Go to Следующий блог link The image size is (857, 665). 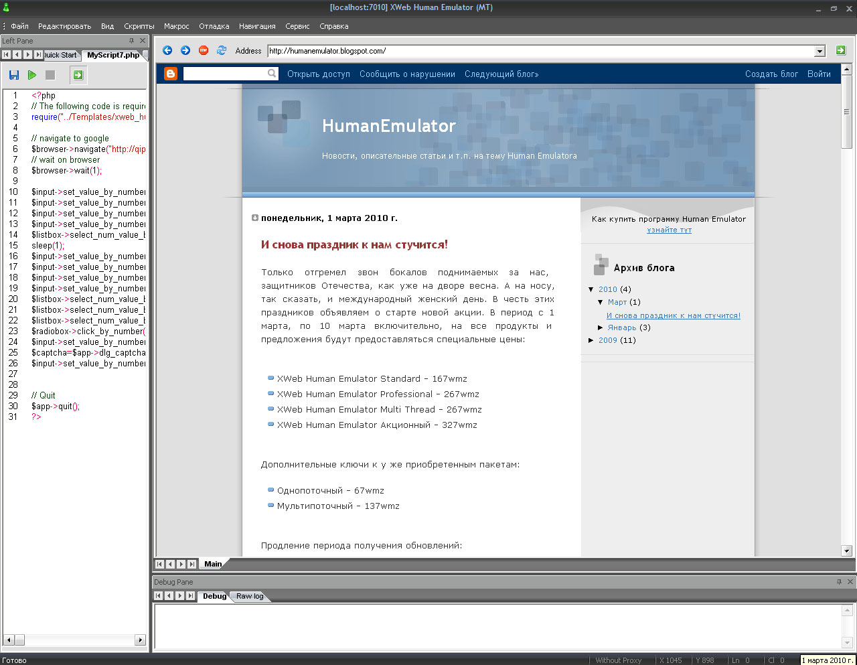coord(501,74)
